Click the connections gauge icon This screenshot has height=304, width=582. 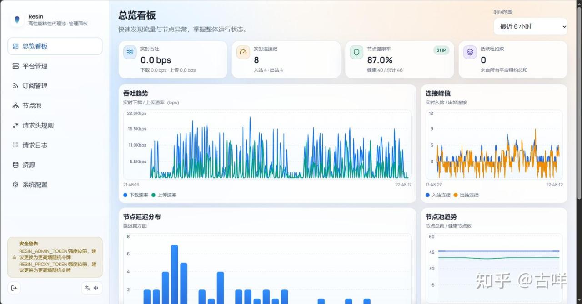click(243, 52)
